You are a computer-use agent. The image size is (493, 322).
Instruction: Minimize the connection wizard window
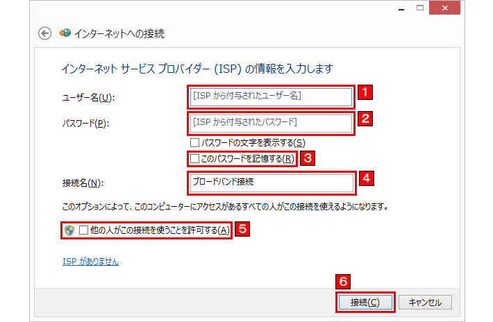pos(401,7)
